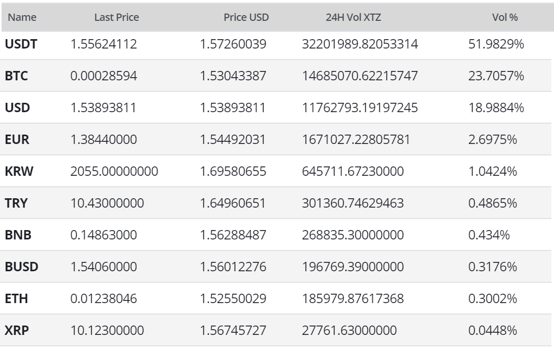The height and width of the screenshot is (349, 554).
Task: Click XRP USD price 1.56745727
Action: (x=233, y=330)
